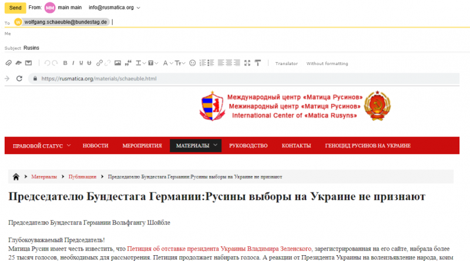Open the РУКОВОДСТВО menu item

click(248, 146)
